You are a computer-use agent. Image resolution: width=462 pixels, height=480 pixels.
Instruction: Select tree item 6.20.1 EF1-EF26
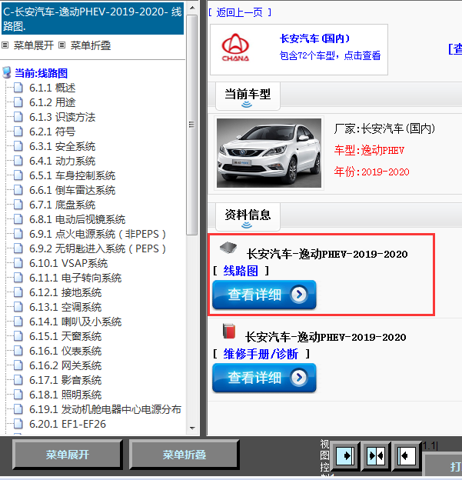[68, 424]
